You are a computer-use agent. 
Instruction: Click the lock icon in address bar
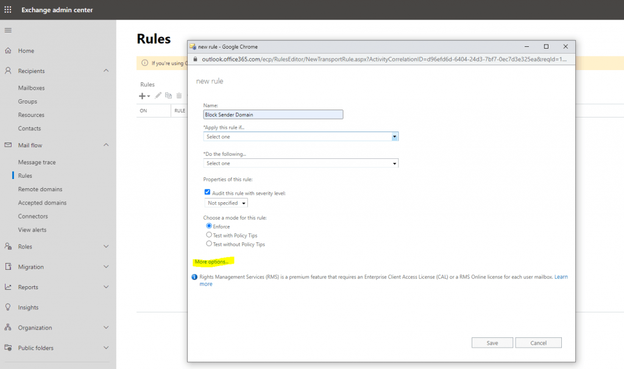coord(195,59)
